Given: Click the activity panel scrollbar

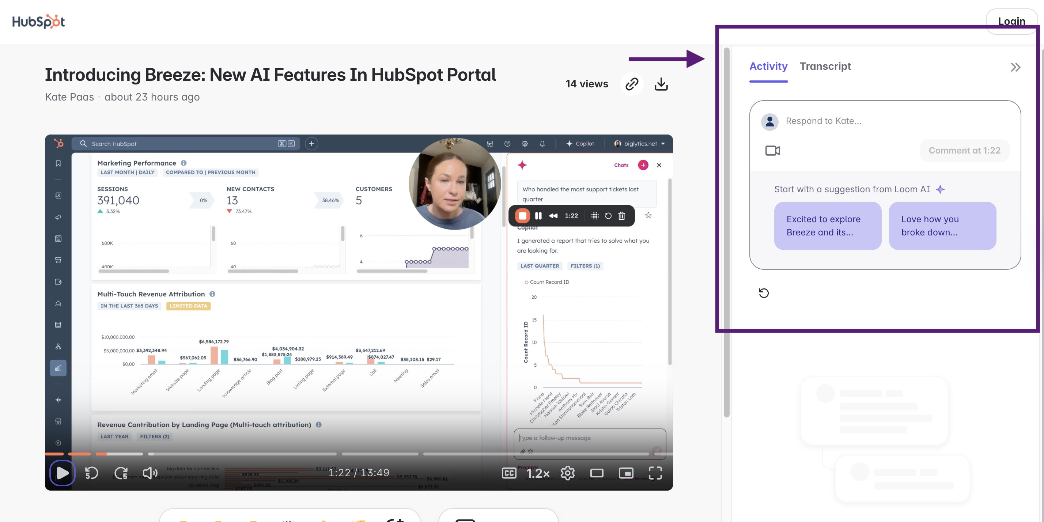Looking at the screenshot, I should [727, 232].
